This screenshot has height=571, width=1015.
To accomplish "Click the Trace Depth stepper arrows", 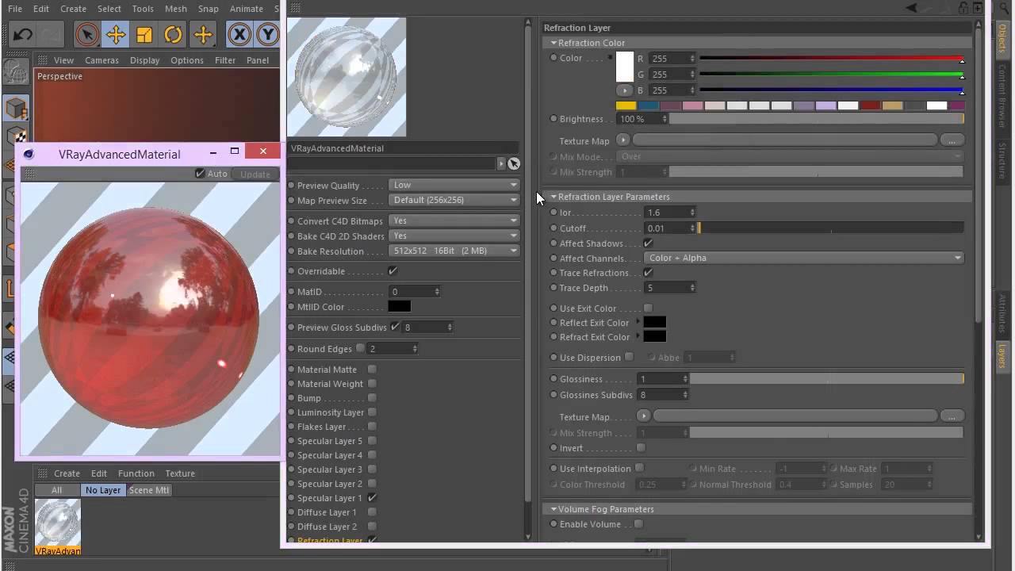I will pos(692,288).
